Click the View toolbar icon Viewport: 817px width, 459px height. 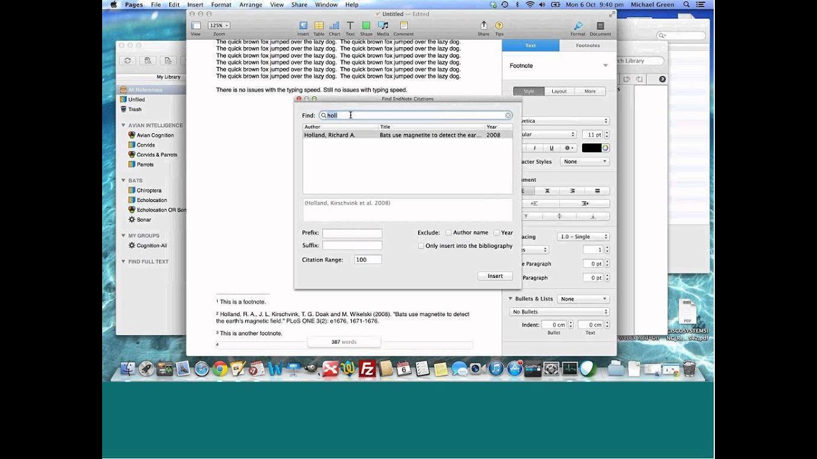point(196,28)
